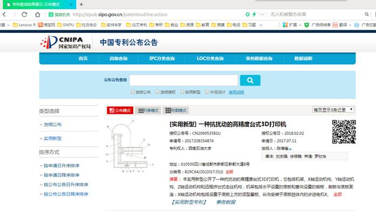376x213 pixels.
Task: Open the 数据说明 navigation item
Action: coord(303,58)
